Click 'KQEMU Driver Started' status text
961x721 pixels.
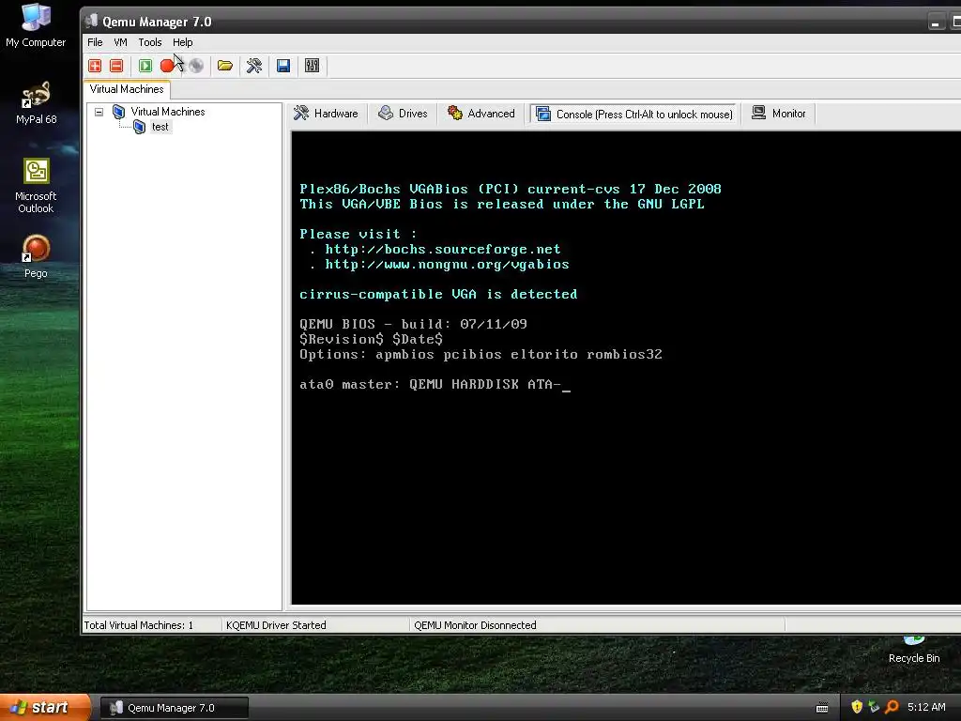pos(276,625)
